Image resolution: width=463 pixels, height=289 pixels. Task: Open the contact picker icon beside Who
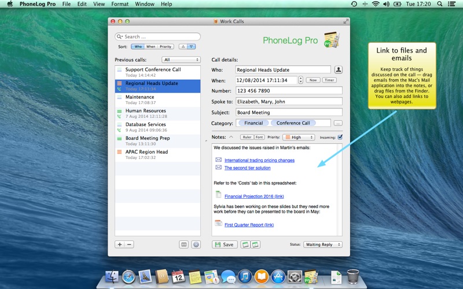339,69
